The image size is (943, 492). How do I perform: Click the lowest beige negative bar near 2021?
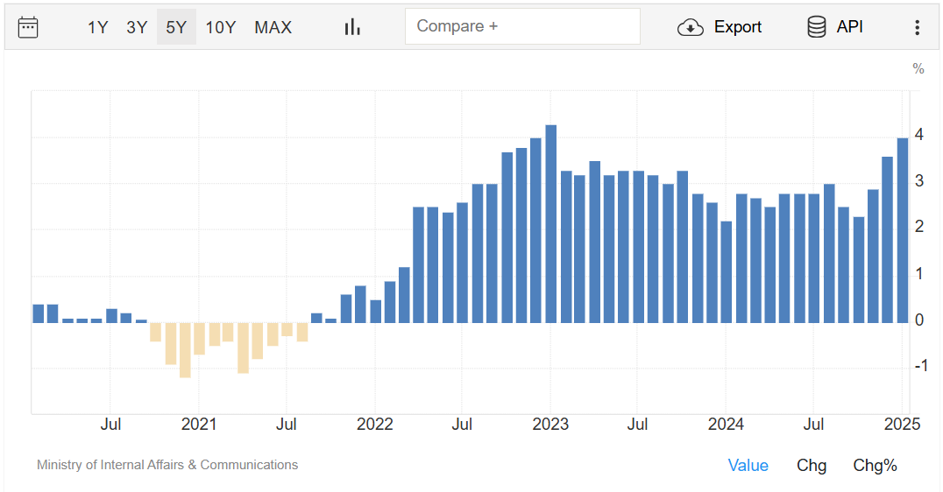click(x=185, y=350)
